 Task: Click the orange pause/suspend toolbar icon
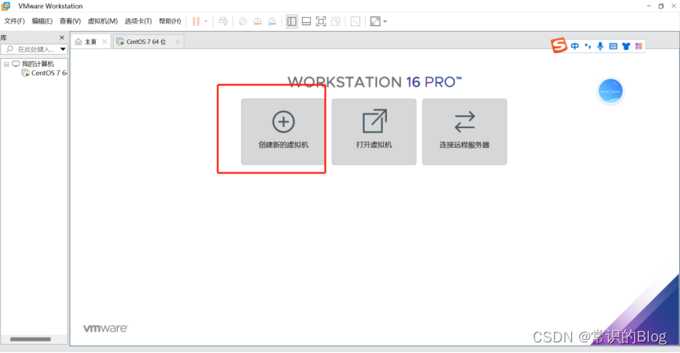click(x=196, y=21)
